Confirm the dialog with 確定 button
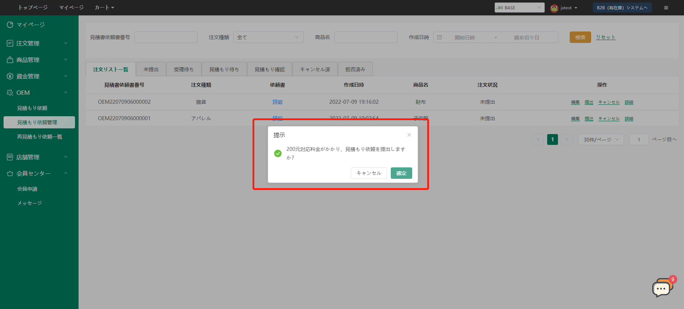684x309 pixels. coord(401,173)
